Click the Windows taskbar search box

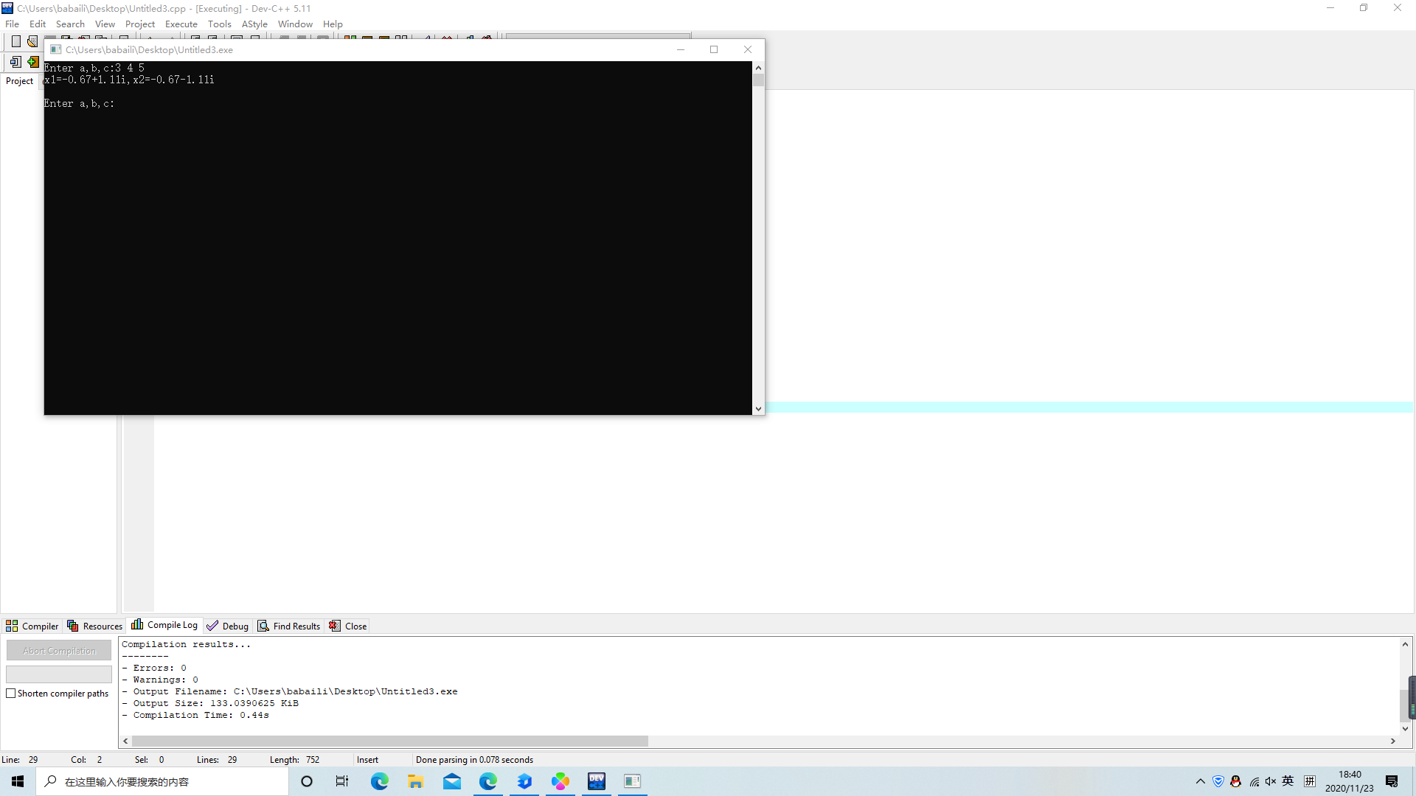162,781
